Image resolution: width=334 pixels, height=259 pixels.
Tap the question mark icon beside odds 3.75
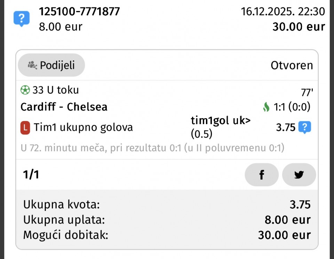point(304,128)
